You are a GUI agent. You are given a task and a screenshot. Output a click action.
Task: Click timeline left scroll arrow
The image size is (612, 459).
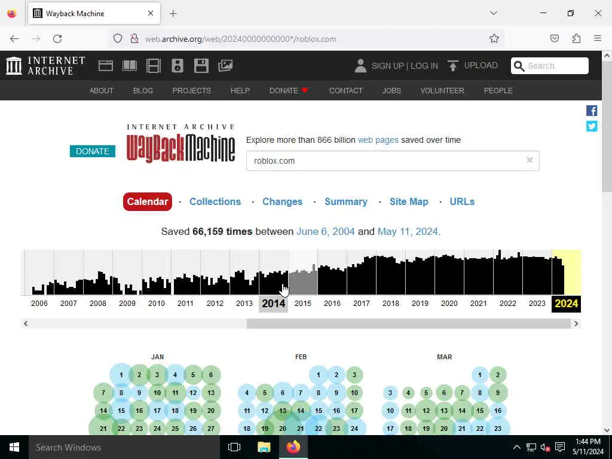[x=26, y=323]
